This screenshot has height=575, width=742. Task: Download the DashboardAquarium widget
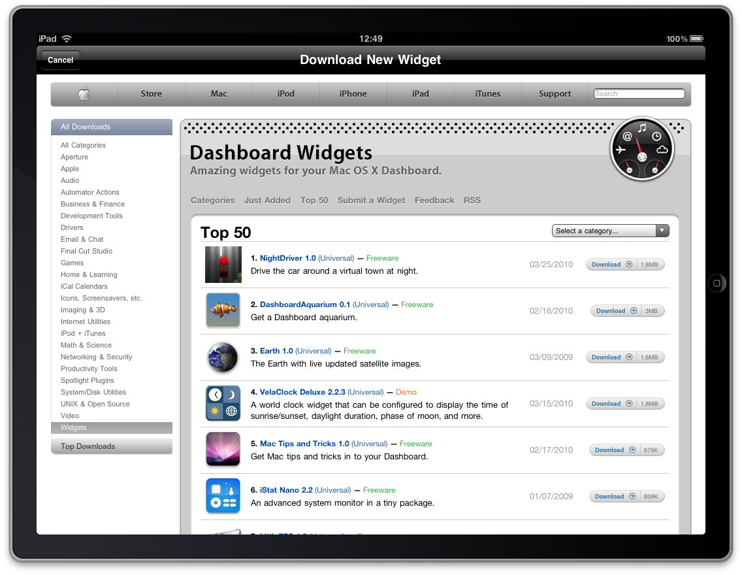point(610,311)
